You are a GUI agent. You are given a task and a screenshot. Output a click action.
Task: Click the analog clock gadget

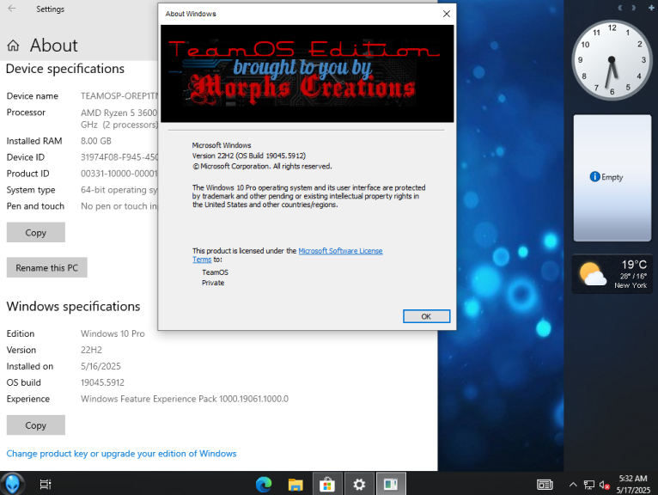point(612,60)
